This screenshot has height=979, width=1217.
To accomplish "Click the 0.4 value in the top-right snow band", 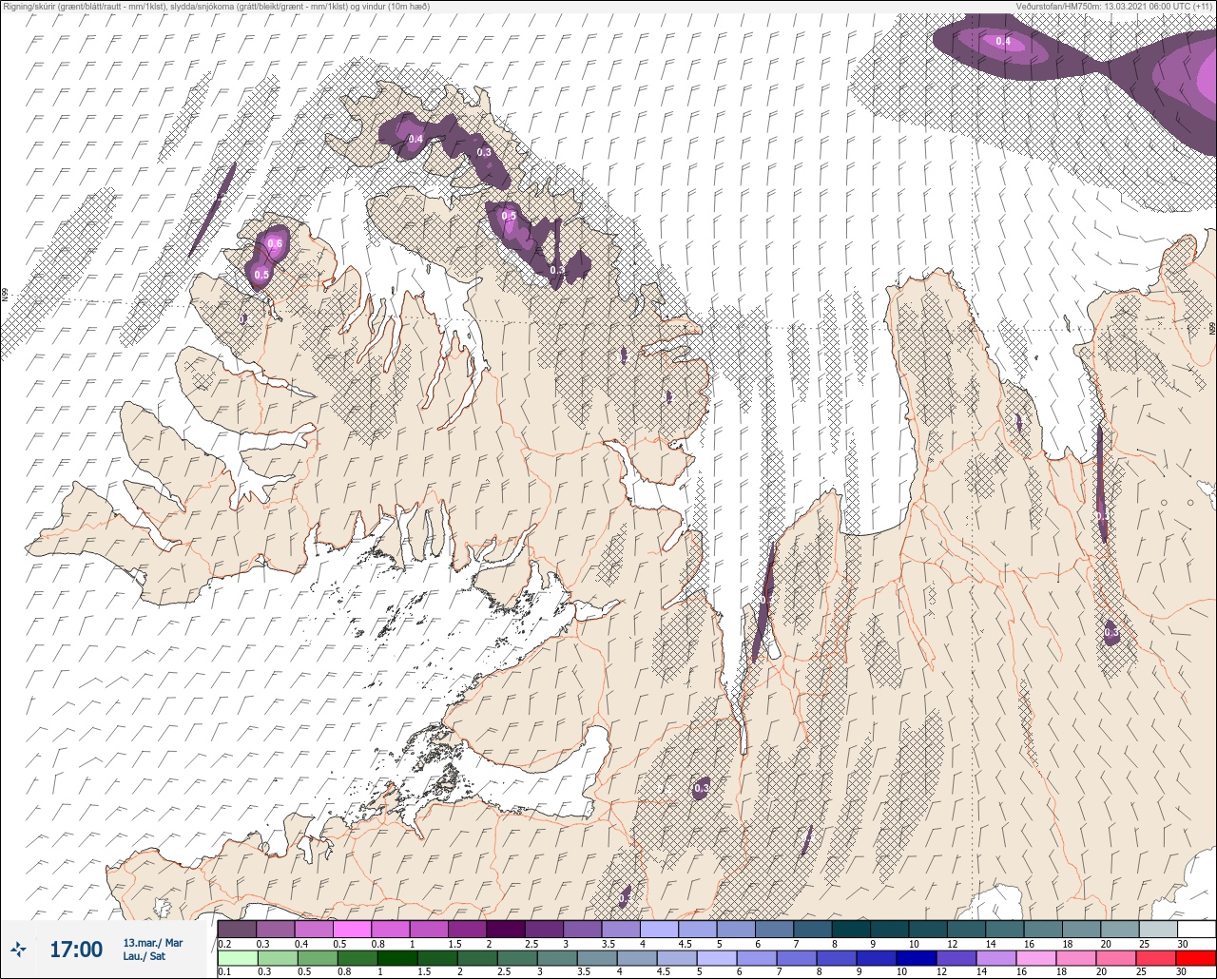I will (1003, 41).
